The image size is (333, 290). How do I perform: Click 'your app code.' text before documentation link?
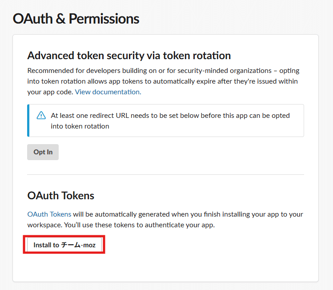[x=50, y=92]
